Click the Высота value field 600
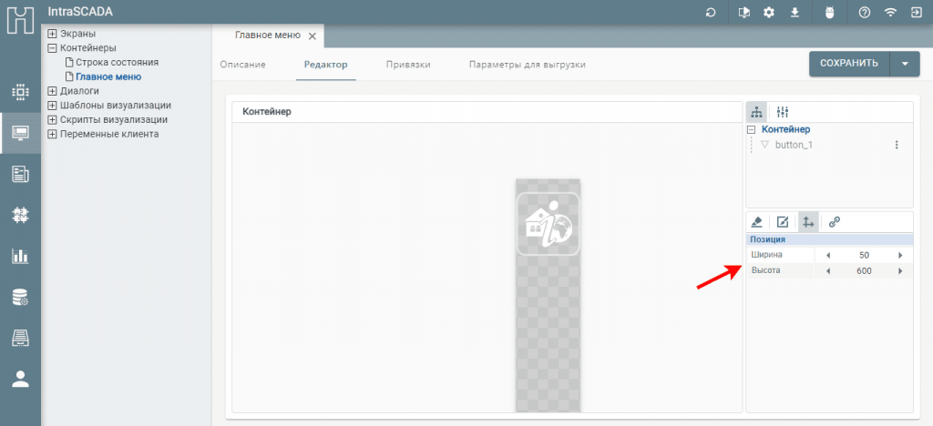This screenshot has width=933, height=426. (864, 271)
